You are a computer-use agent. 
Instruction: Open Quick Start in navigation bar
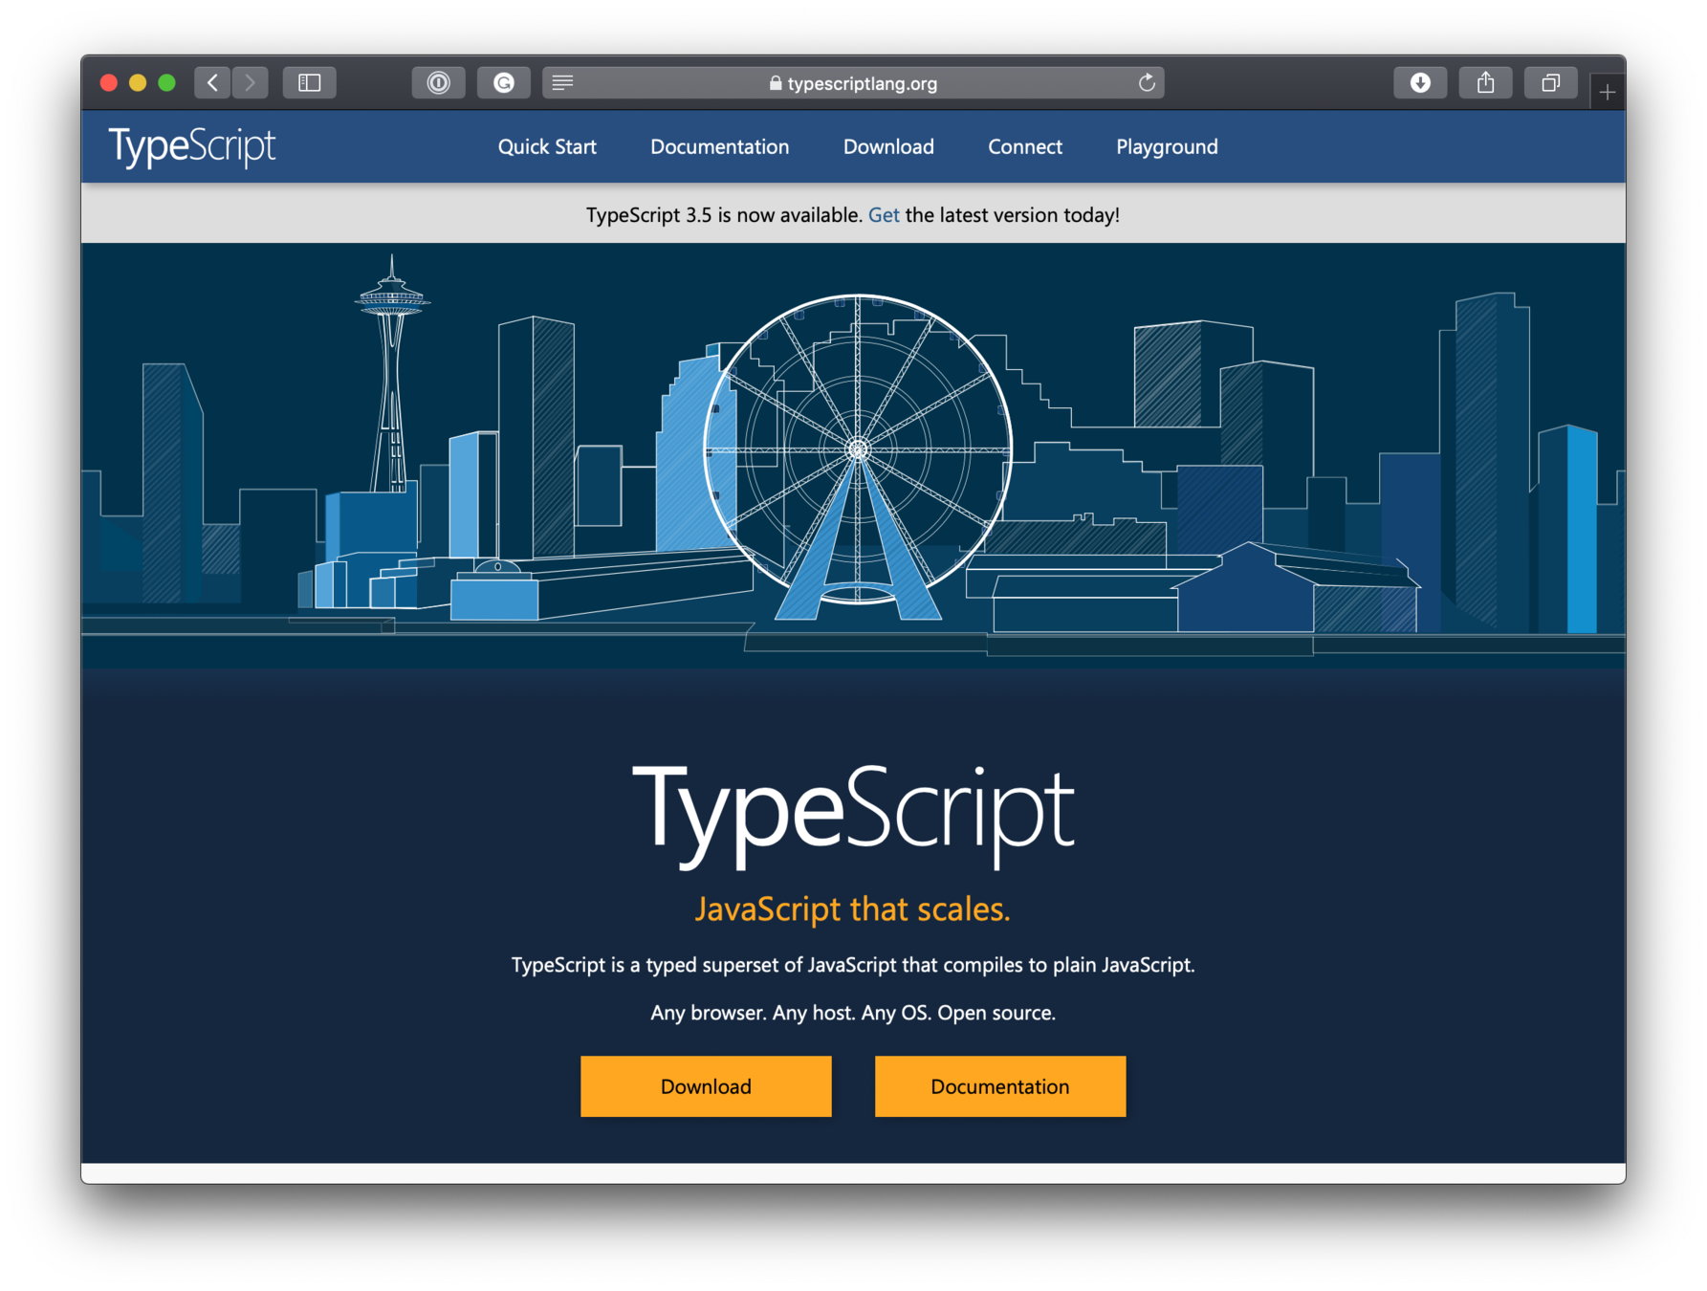547,146
